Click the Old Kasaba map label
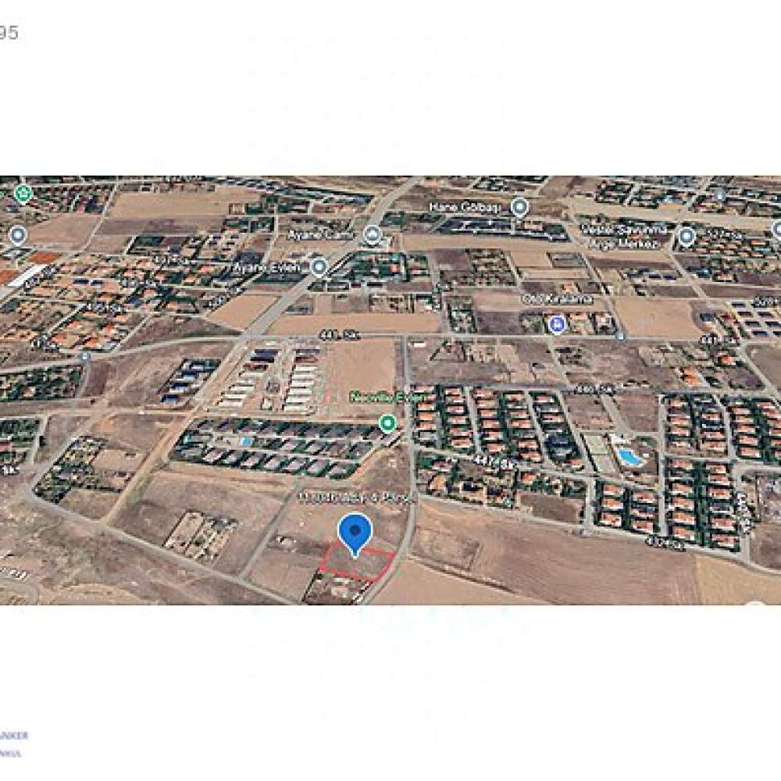This screenshot has width=781, height=781. point(557,299)
